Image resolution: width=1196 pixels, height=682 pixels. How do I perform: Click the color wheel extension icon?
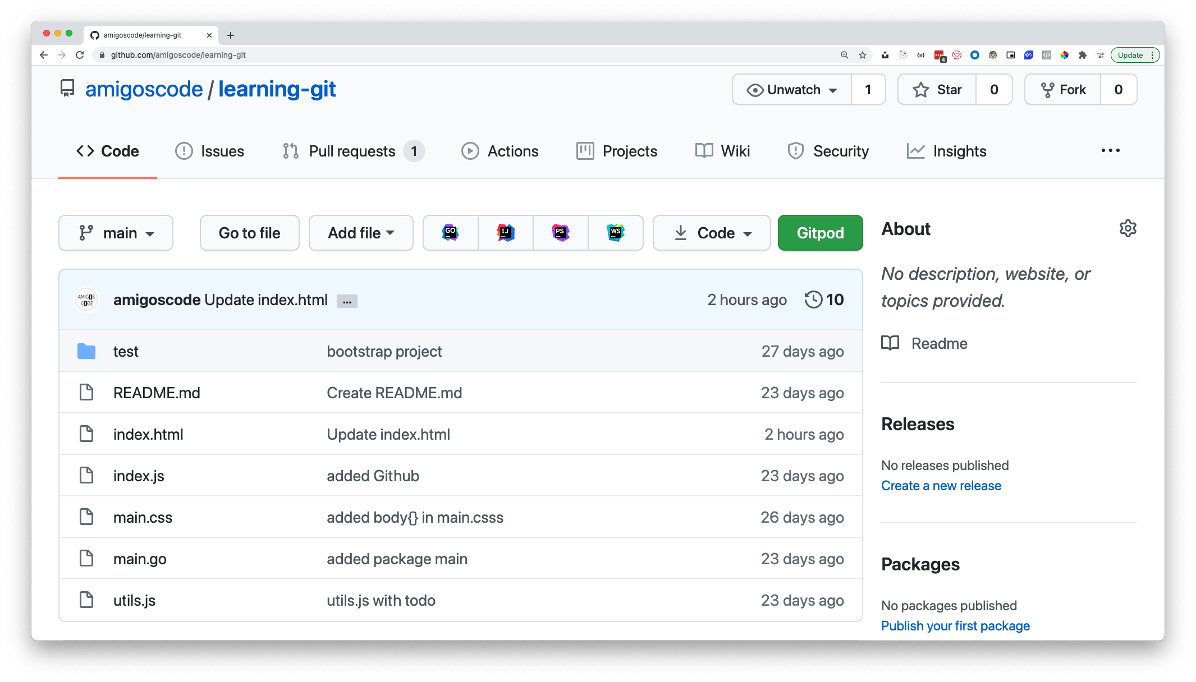tap(1065, 55)
